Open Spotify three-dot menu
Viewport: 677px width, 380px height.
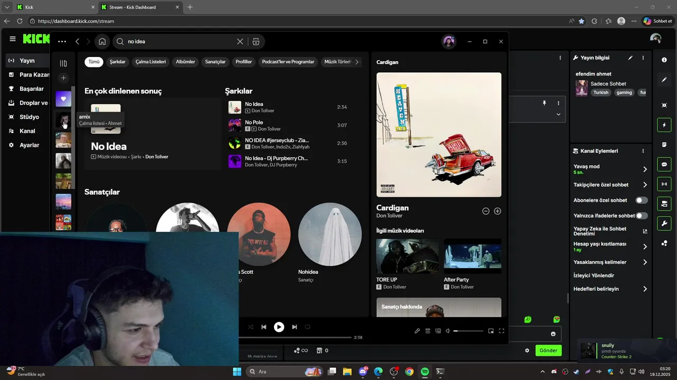pyautogui.click(x=62, y=42)
